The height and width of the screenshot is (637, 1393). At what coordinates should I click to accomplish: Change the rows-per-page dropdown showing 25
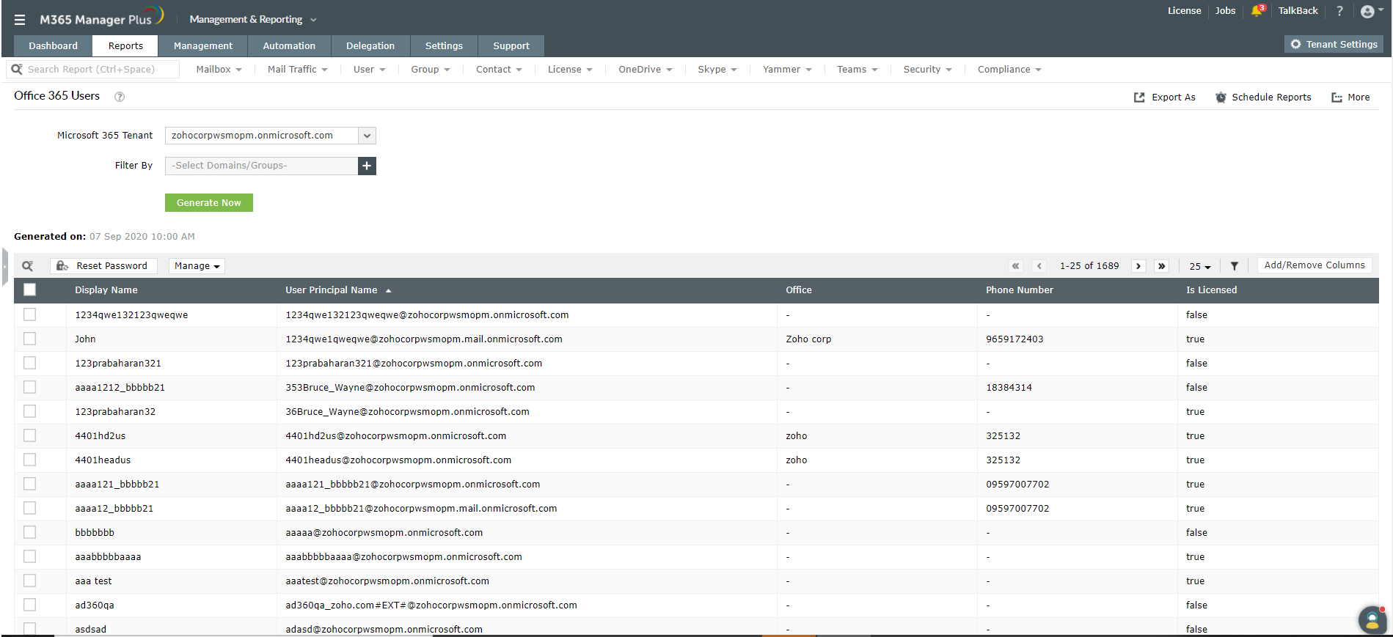tap(1200, 267)
